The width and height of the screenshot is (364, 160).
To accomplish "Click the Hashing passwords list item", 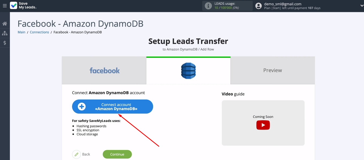I will pyautogui.click(x=92, y=126).
